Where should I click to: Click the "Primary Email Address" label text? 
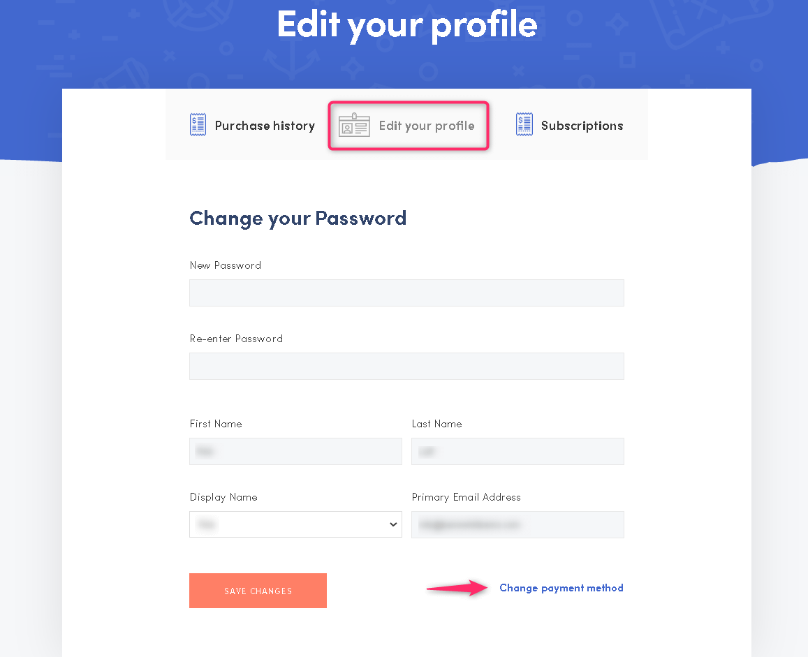point(466,497)
